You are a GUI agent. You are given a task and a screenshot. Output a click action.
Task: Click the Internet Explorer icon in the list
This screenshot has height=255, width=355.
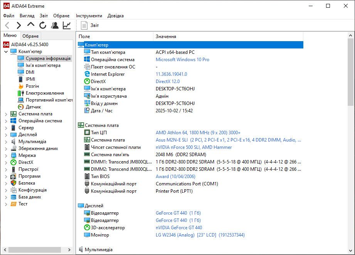pyautogui.click(x=87, y=74)
